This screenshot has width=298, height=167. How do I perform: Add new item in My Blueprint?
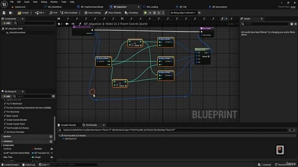point(7,96)
